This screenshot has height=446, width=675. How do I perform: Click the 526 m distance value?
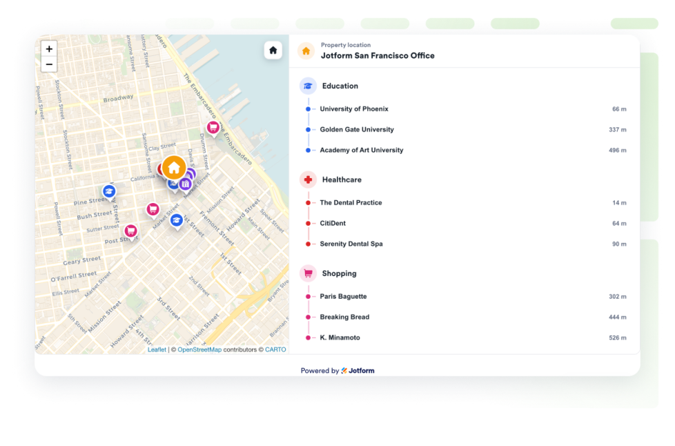[x=617, y=338]
